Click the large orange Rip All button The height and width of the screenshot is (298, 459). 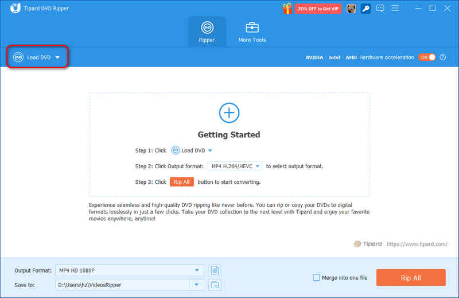[x=411, y=277]
